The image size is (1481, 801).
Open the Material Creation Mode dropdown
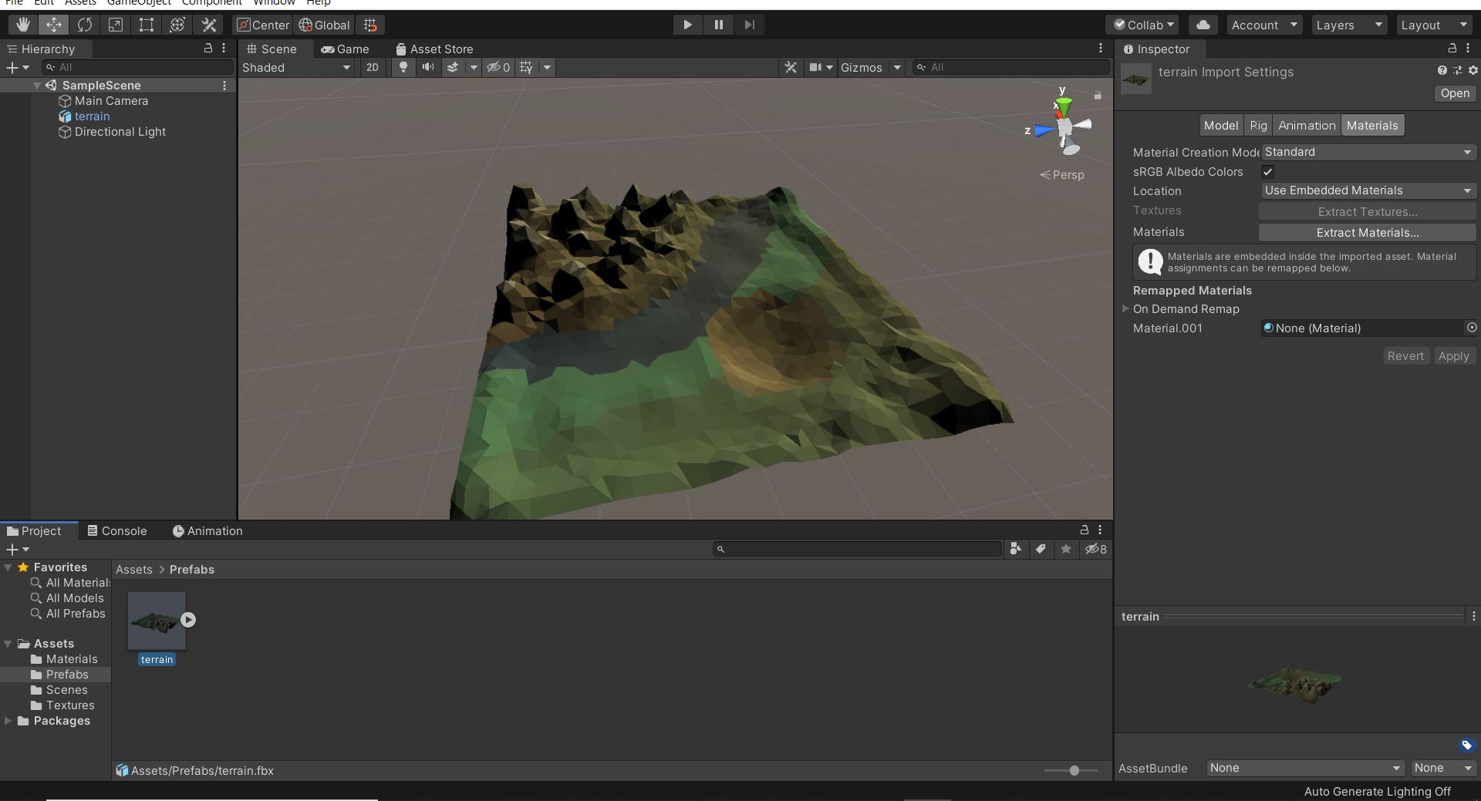pos(1368,152)
